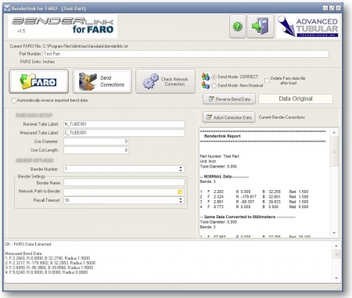Select Send Mode: CORRECT radio button
This screenshot has height=298, width=352.
tap(214, 77)
